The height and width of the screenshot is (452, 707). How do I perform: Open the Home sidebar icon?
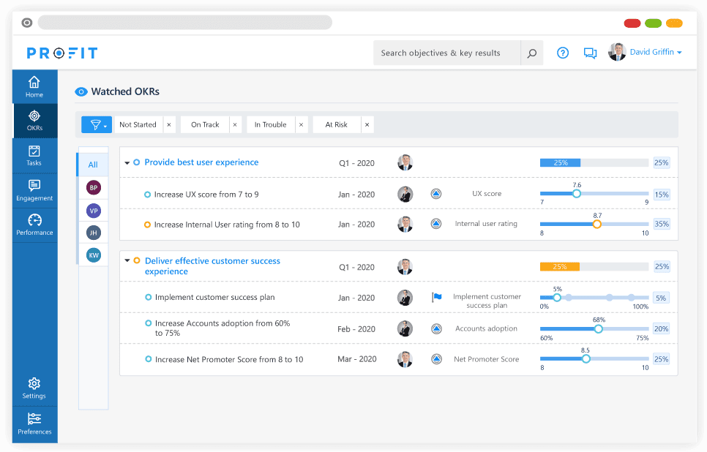[34, 86]
